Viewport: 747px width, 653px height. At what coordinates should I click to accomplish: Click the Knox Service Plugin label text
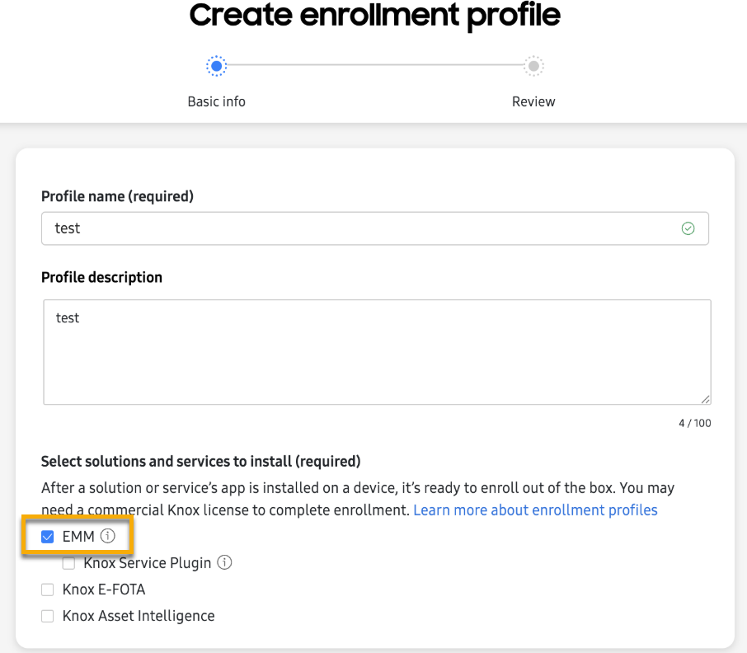coord(148,563)
